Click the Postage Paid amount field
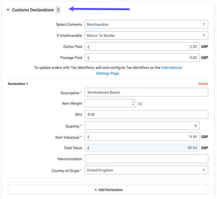The image size is (217, 199). (x=142, y=57)
